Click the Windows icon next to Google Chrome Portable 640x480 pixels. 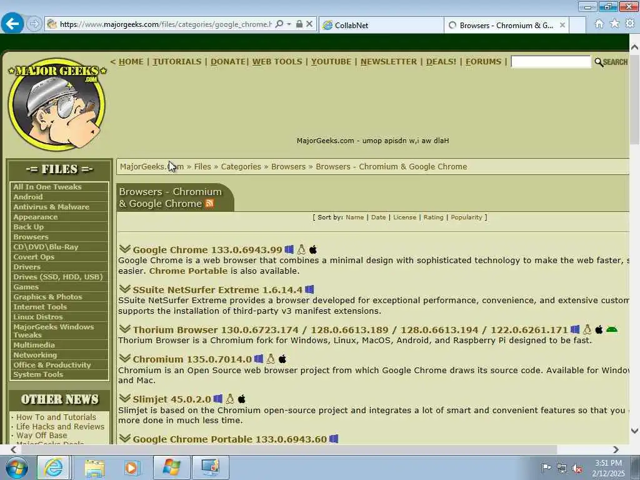[334, 439]
